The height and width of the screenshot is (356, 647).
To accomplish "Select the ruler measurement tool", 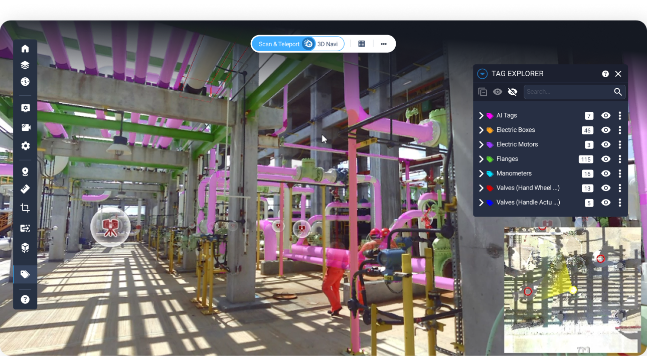I will tap(25, 190).
